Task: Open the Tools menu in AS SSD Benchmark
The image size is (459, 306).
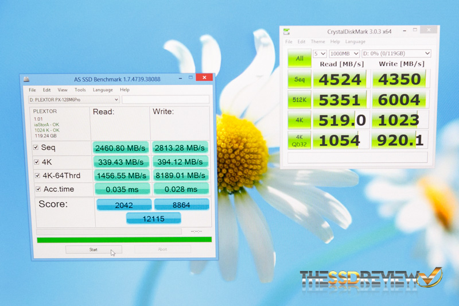Action: pyautogui.click(x=80, y=90)
